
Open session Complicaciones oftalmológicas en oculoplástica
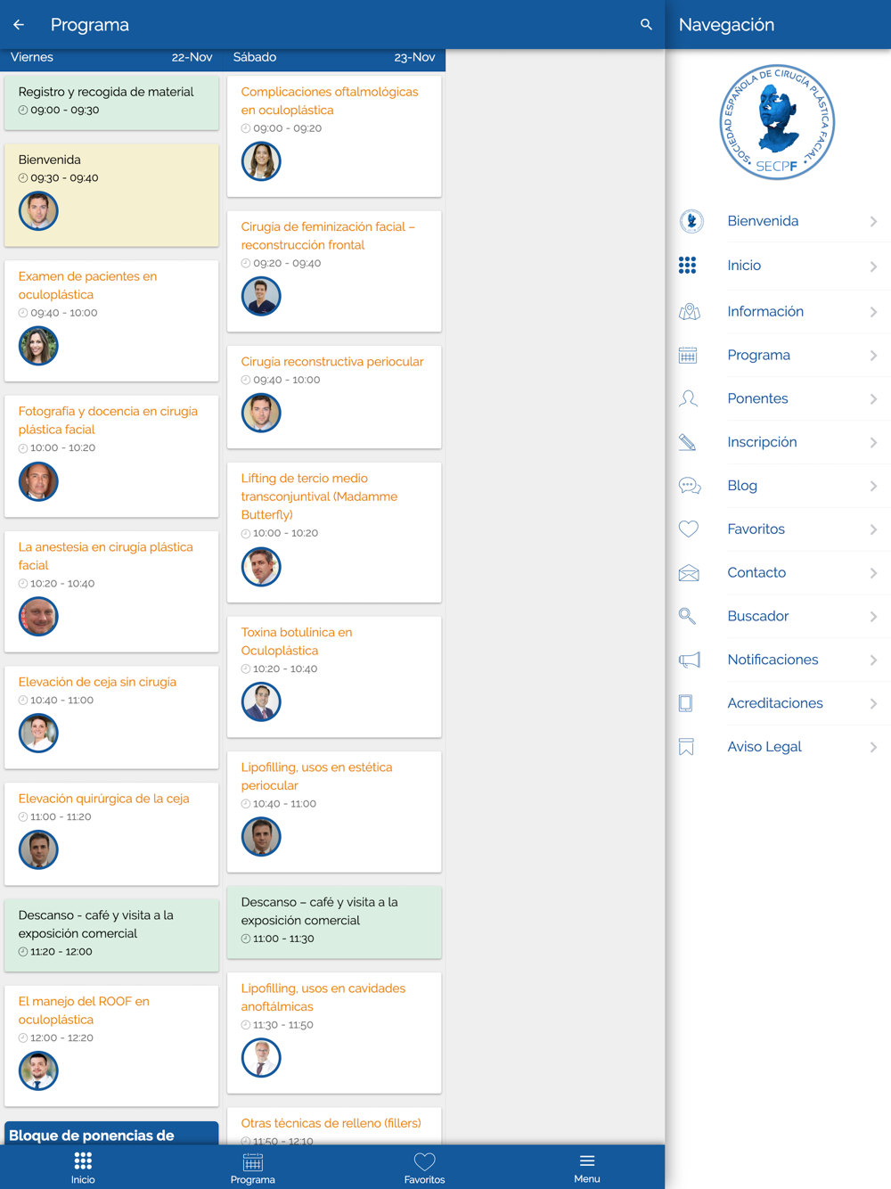tap(334, 136)
